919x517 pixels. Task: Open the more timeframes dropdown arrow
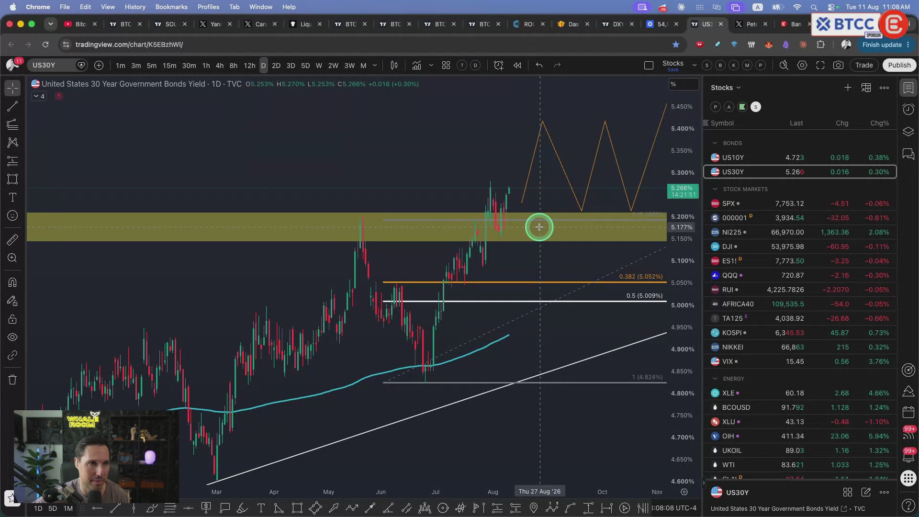click(375, 65)
